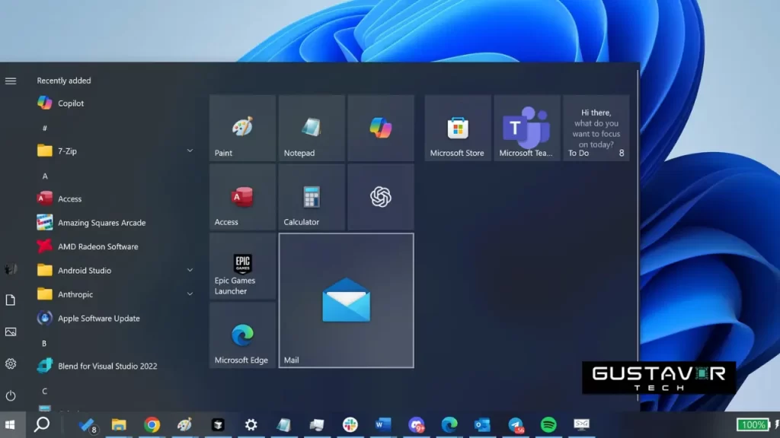Open Search magnifier on the taskbar

click(42, 424)
